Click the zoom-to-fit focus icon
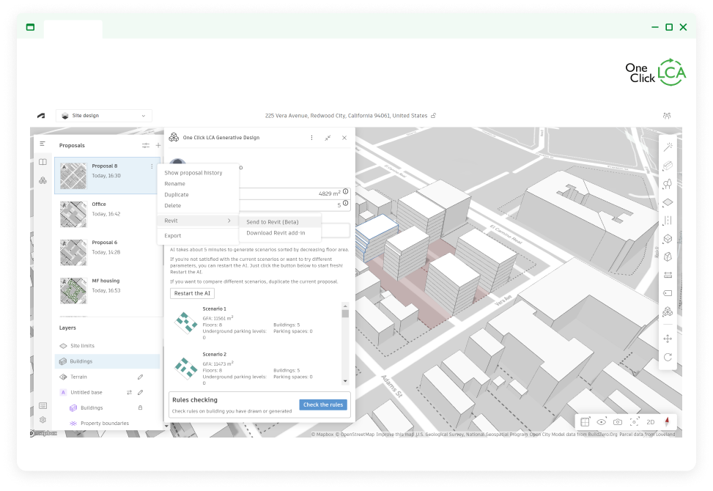The height and width of the screenshot is (491, 713). 634,422
